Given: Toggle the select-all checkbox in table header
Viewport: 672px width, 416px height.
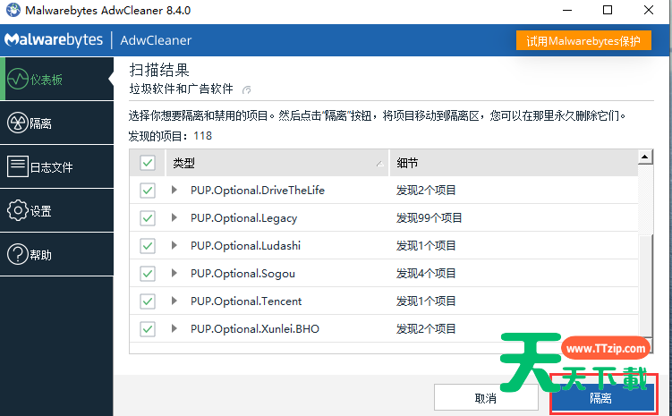Looking at the screenshot, I should tap(148, 163).
